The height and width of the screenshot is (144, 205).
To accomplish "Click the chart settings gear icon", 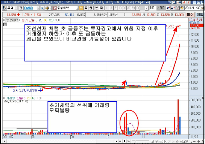I will (x=182, y=8).
